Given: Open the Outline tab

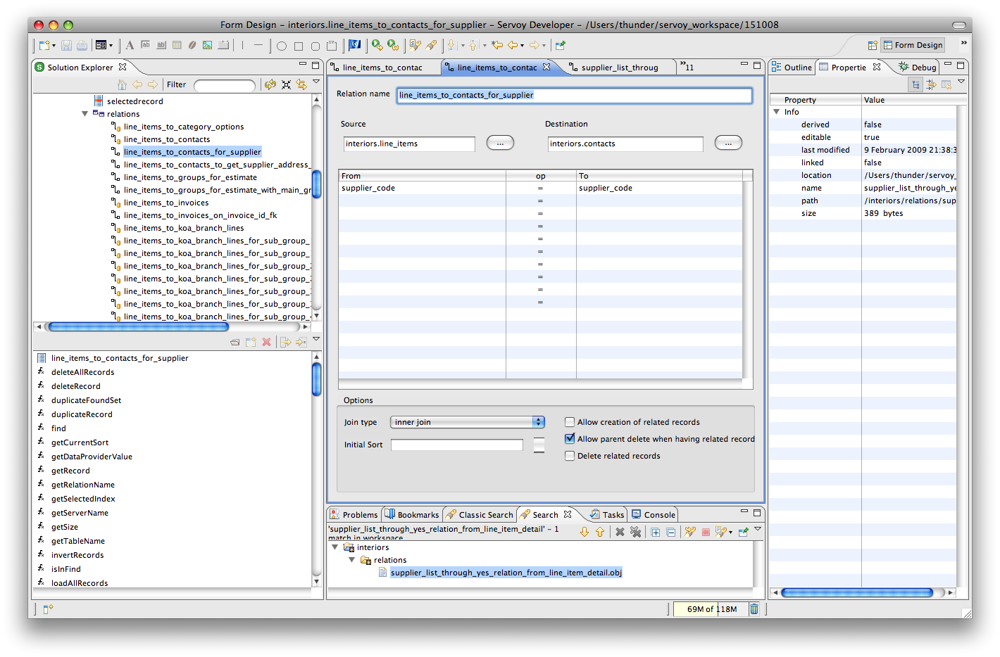Looking at the screenshot, I should coord(792,68).
